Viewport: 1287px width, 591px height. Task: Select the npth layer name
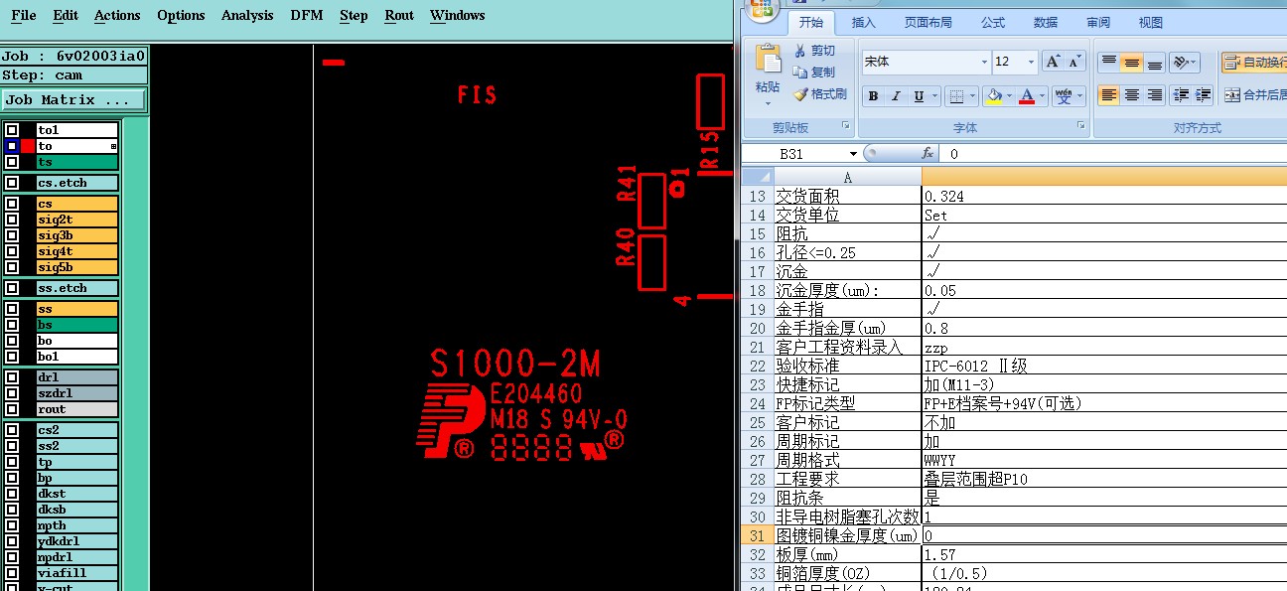point(76,525)
